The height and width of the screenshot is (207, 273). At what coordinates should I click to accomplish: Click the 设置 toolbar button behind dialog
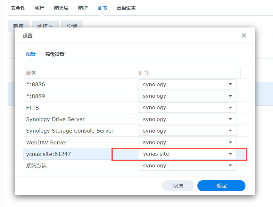point(72,25)
